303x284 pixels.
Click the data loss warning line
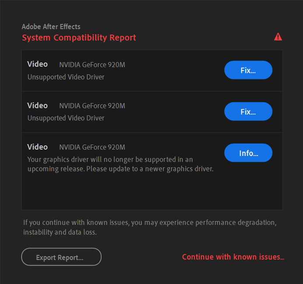60,232
